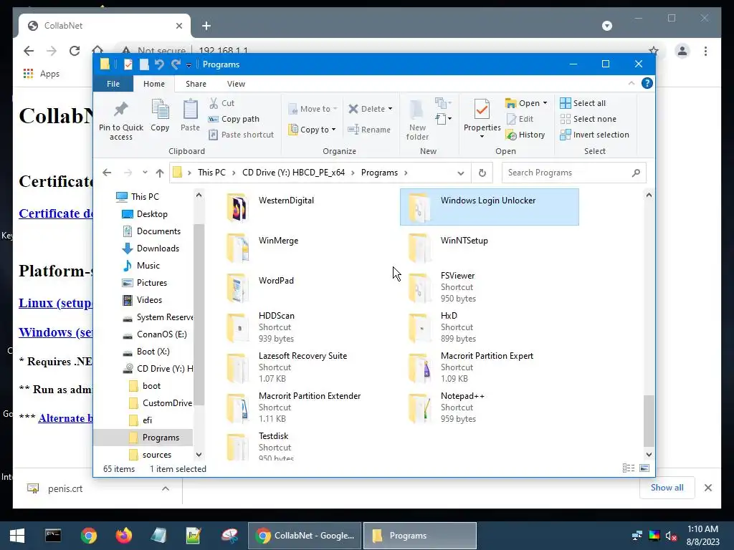The image size is (734, 550).
Task: Open the Windows Start menu
Action: coord(17,536)
